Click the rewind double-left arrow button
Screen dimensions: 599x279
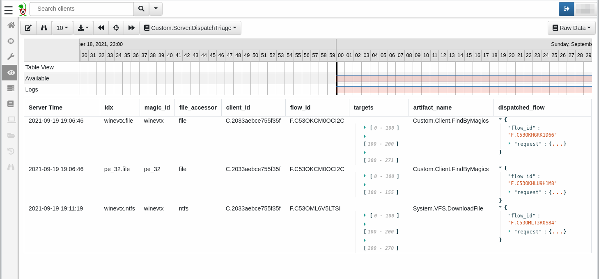101,28
